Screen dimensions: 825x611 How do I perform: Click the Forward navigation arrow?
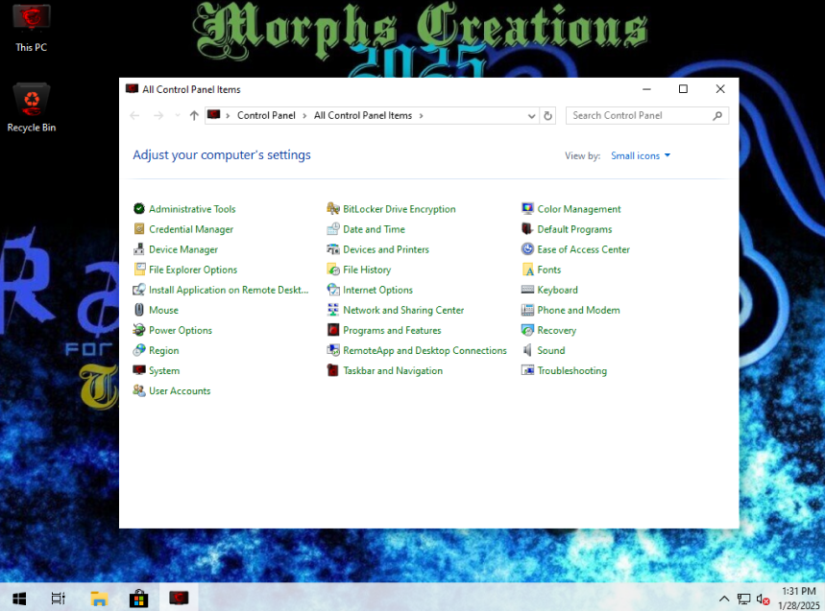click(x=158, y=115)
